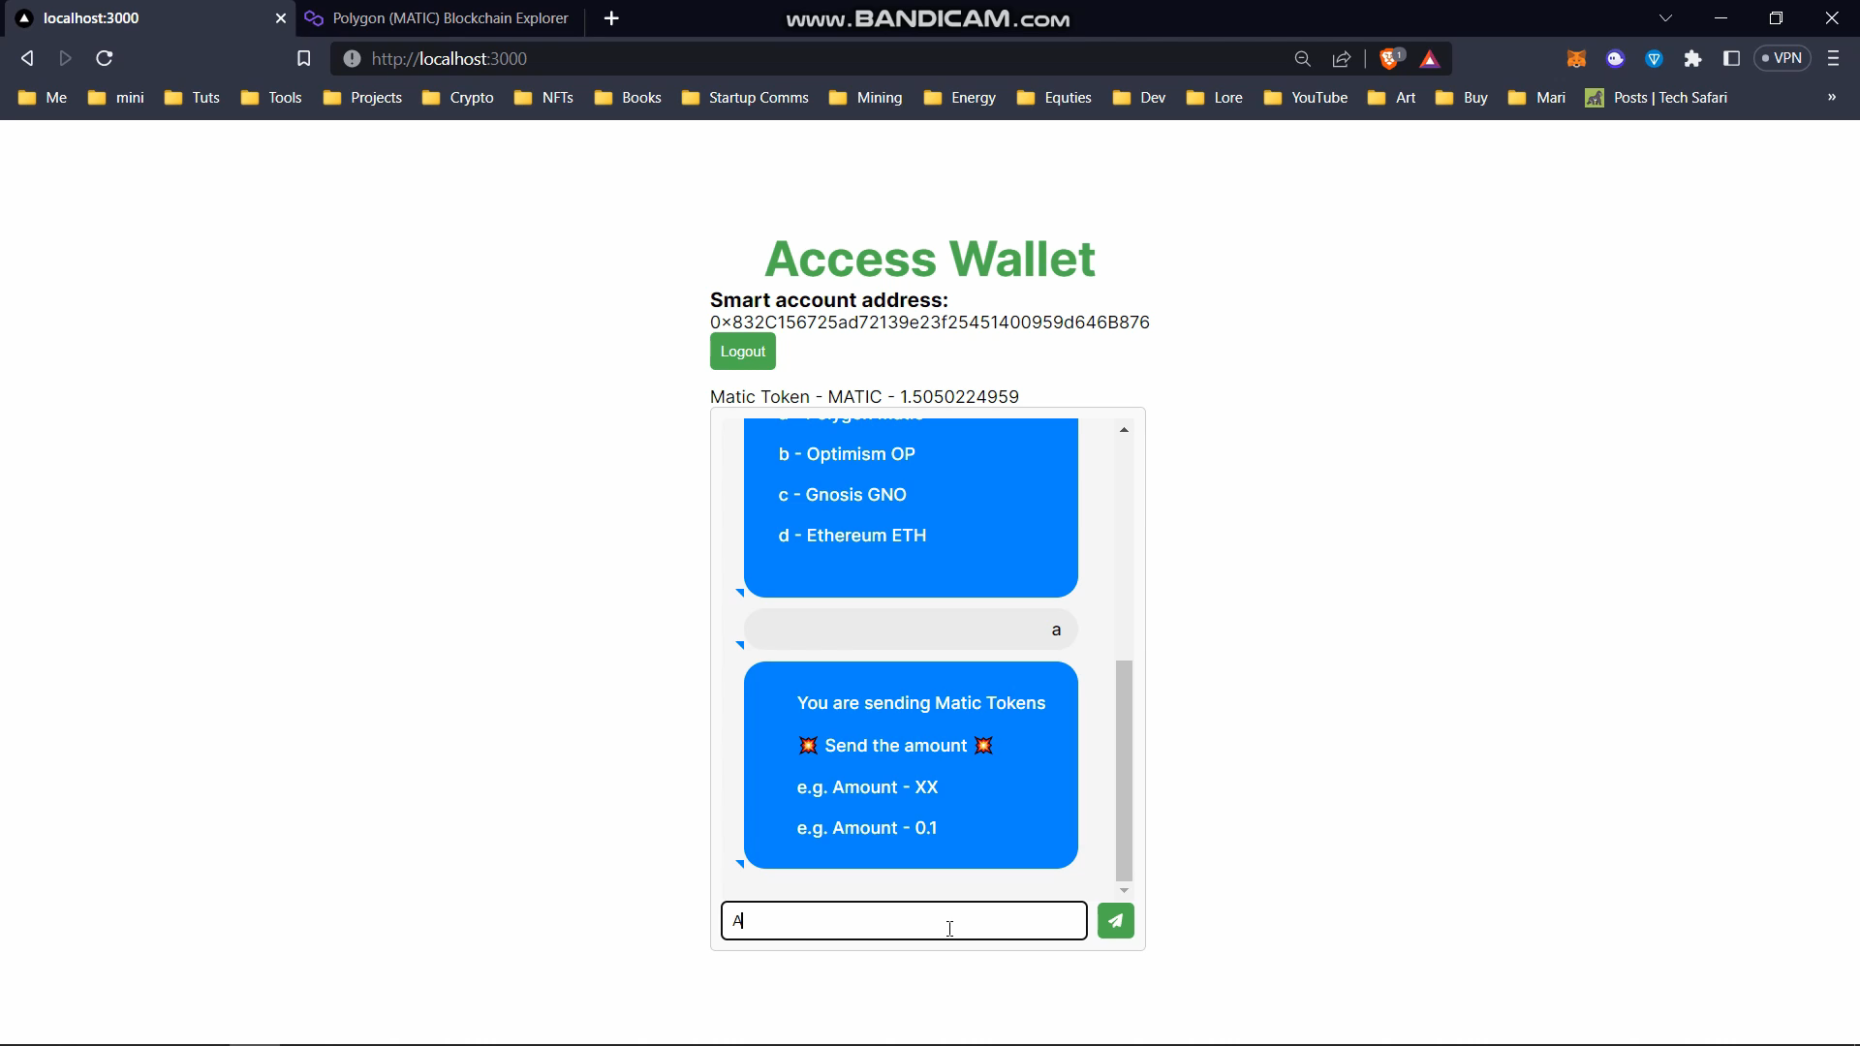Share this page using the share icon

coord(1342,59)
